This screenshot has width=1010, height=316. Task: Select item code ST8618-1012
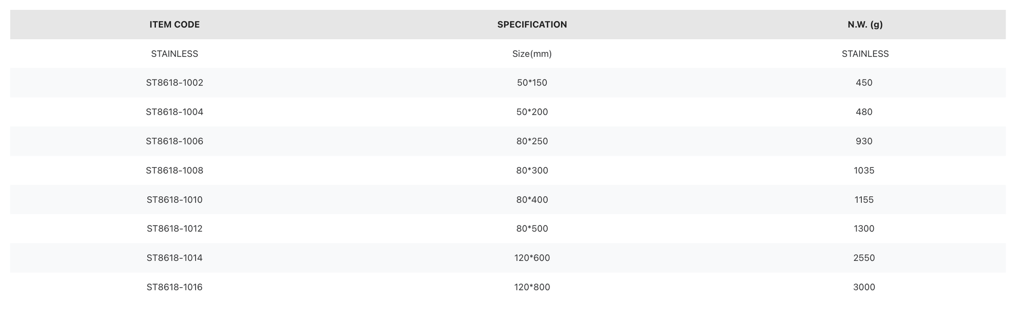pyautogui.click(x=174, y=228)
